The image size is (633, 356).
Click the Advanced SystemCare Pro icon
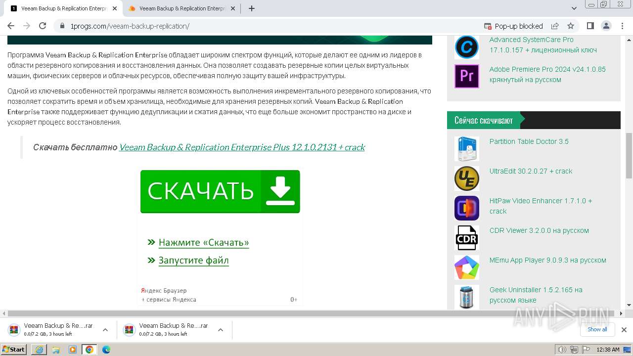[x=466, y=47]
